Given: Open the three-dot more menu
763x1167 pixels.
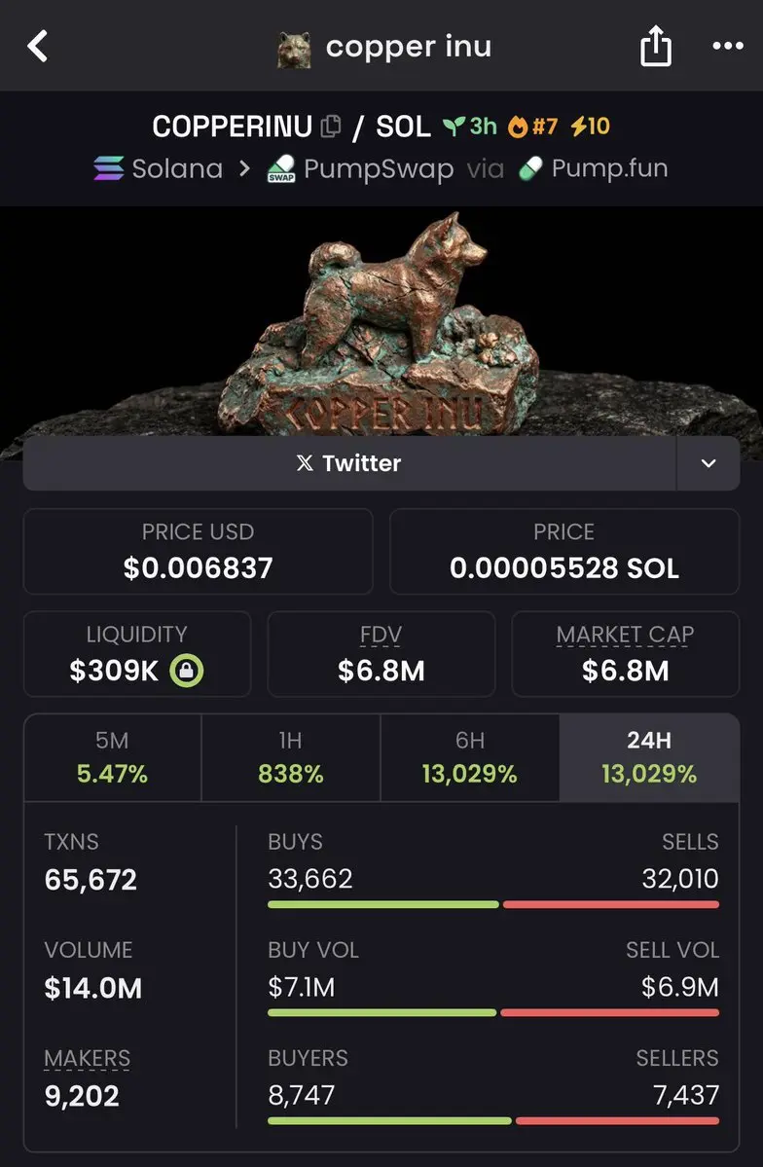Looking at the screenshot, I should [727, 46].
